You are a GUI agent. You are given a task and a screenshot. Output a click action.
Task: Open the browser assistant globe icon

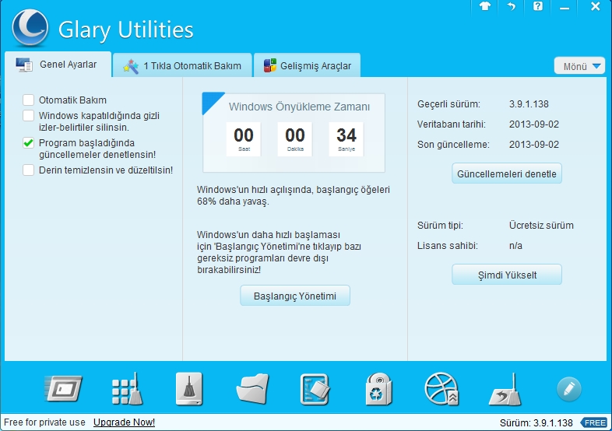(x=441, y=389)
